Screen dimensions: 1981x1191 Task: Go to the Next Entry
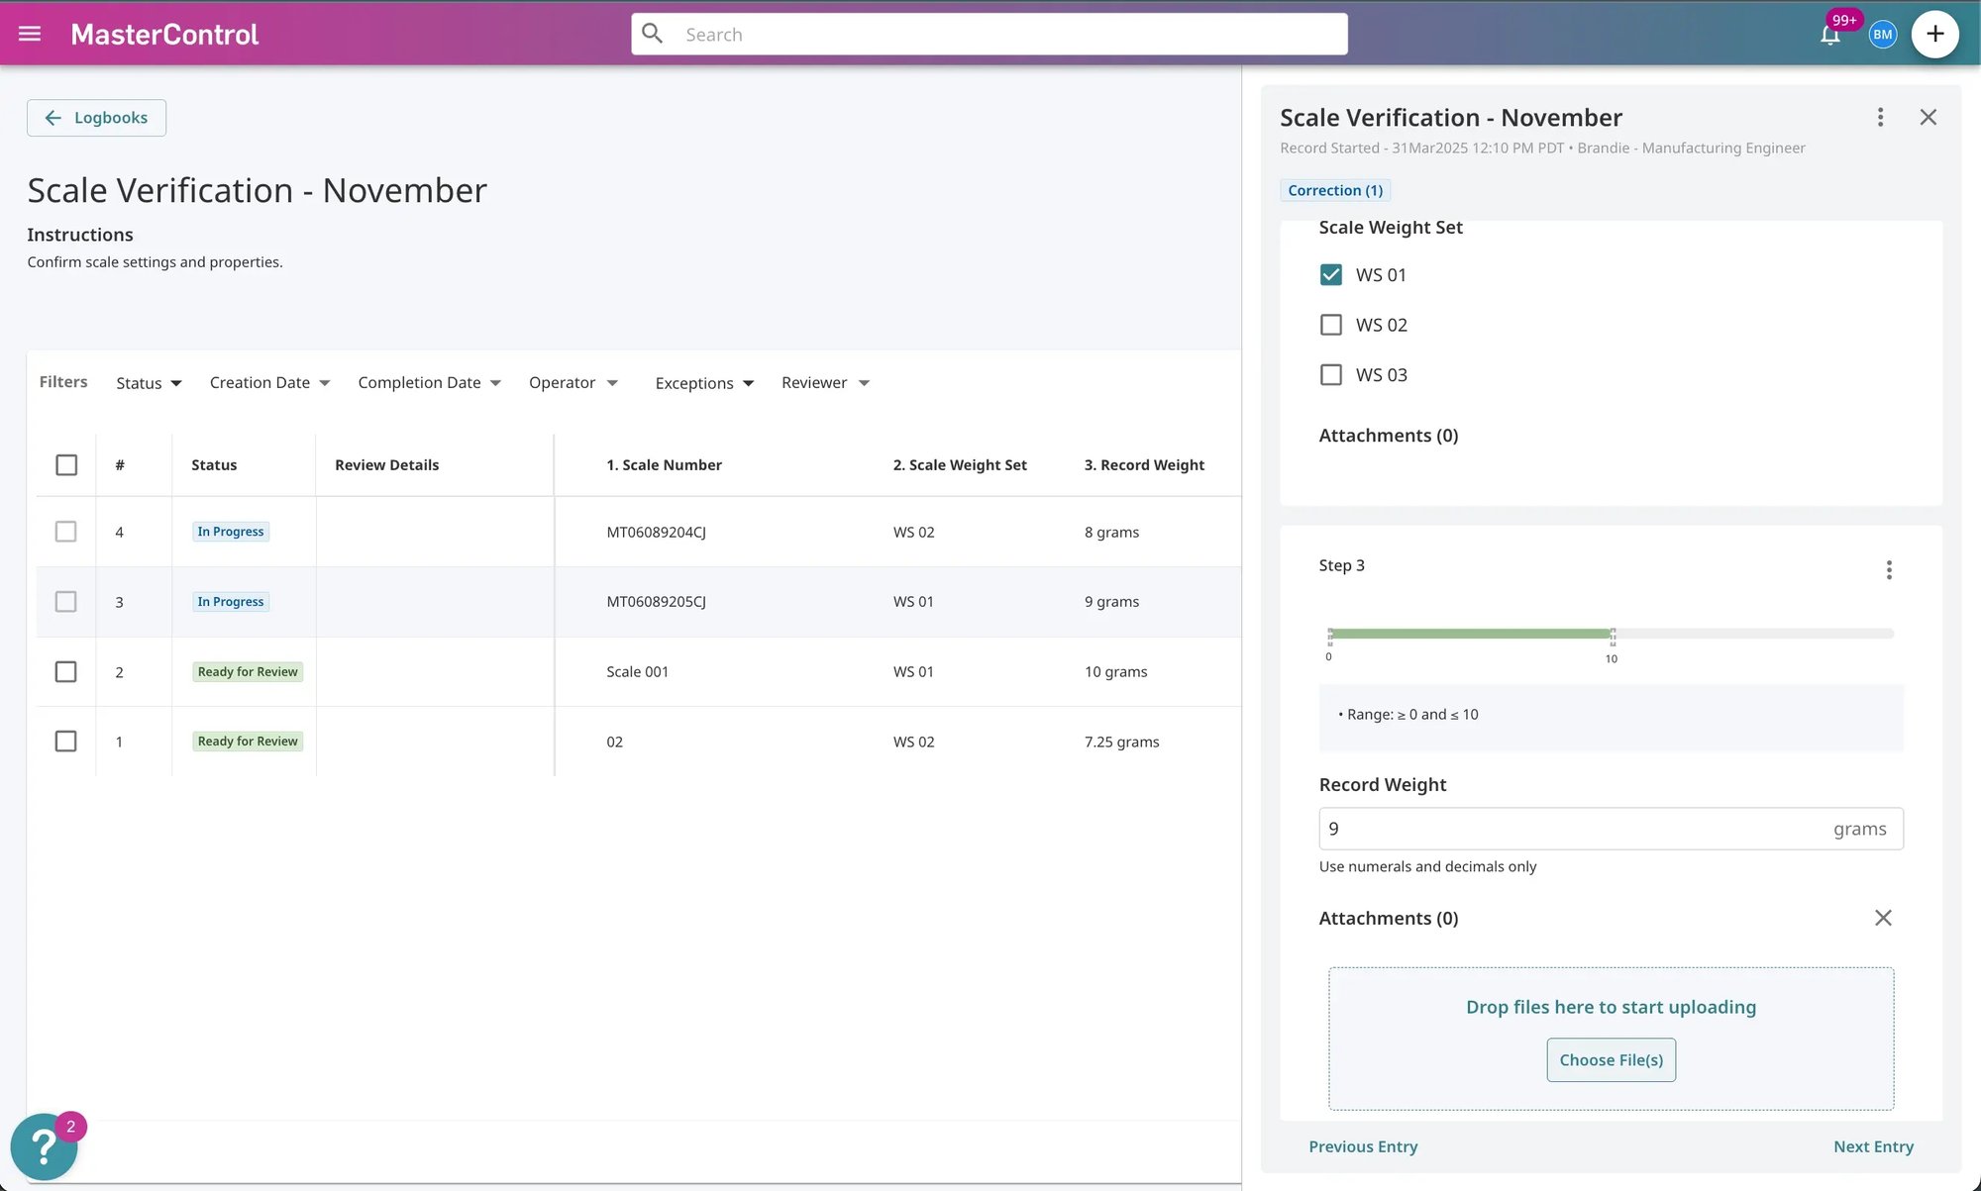click(x=1873, y=1146)
